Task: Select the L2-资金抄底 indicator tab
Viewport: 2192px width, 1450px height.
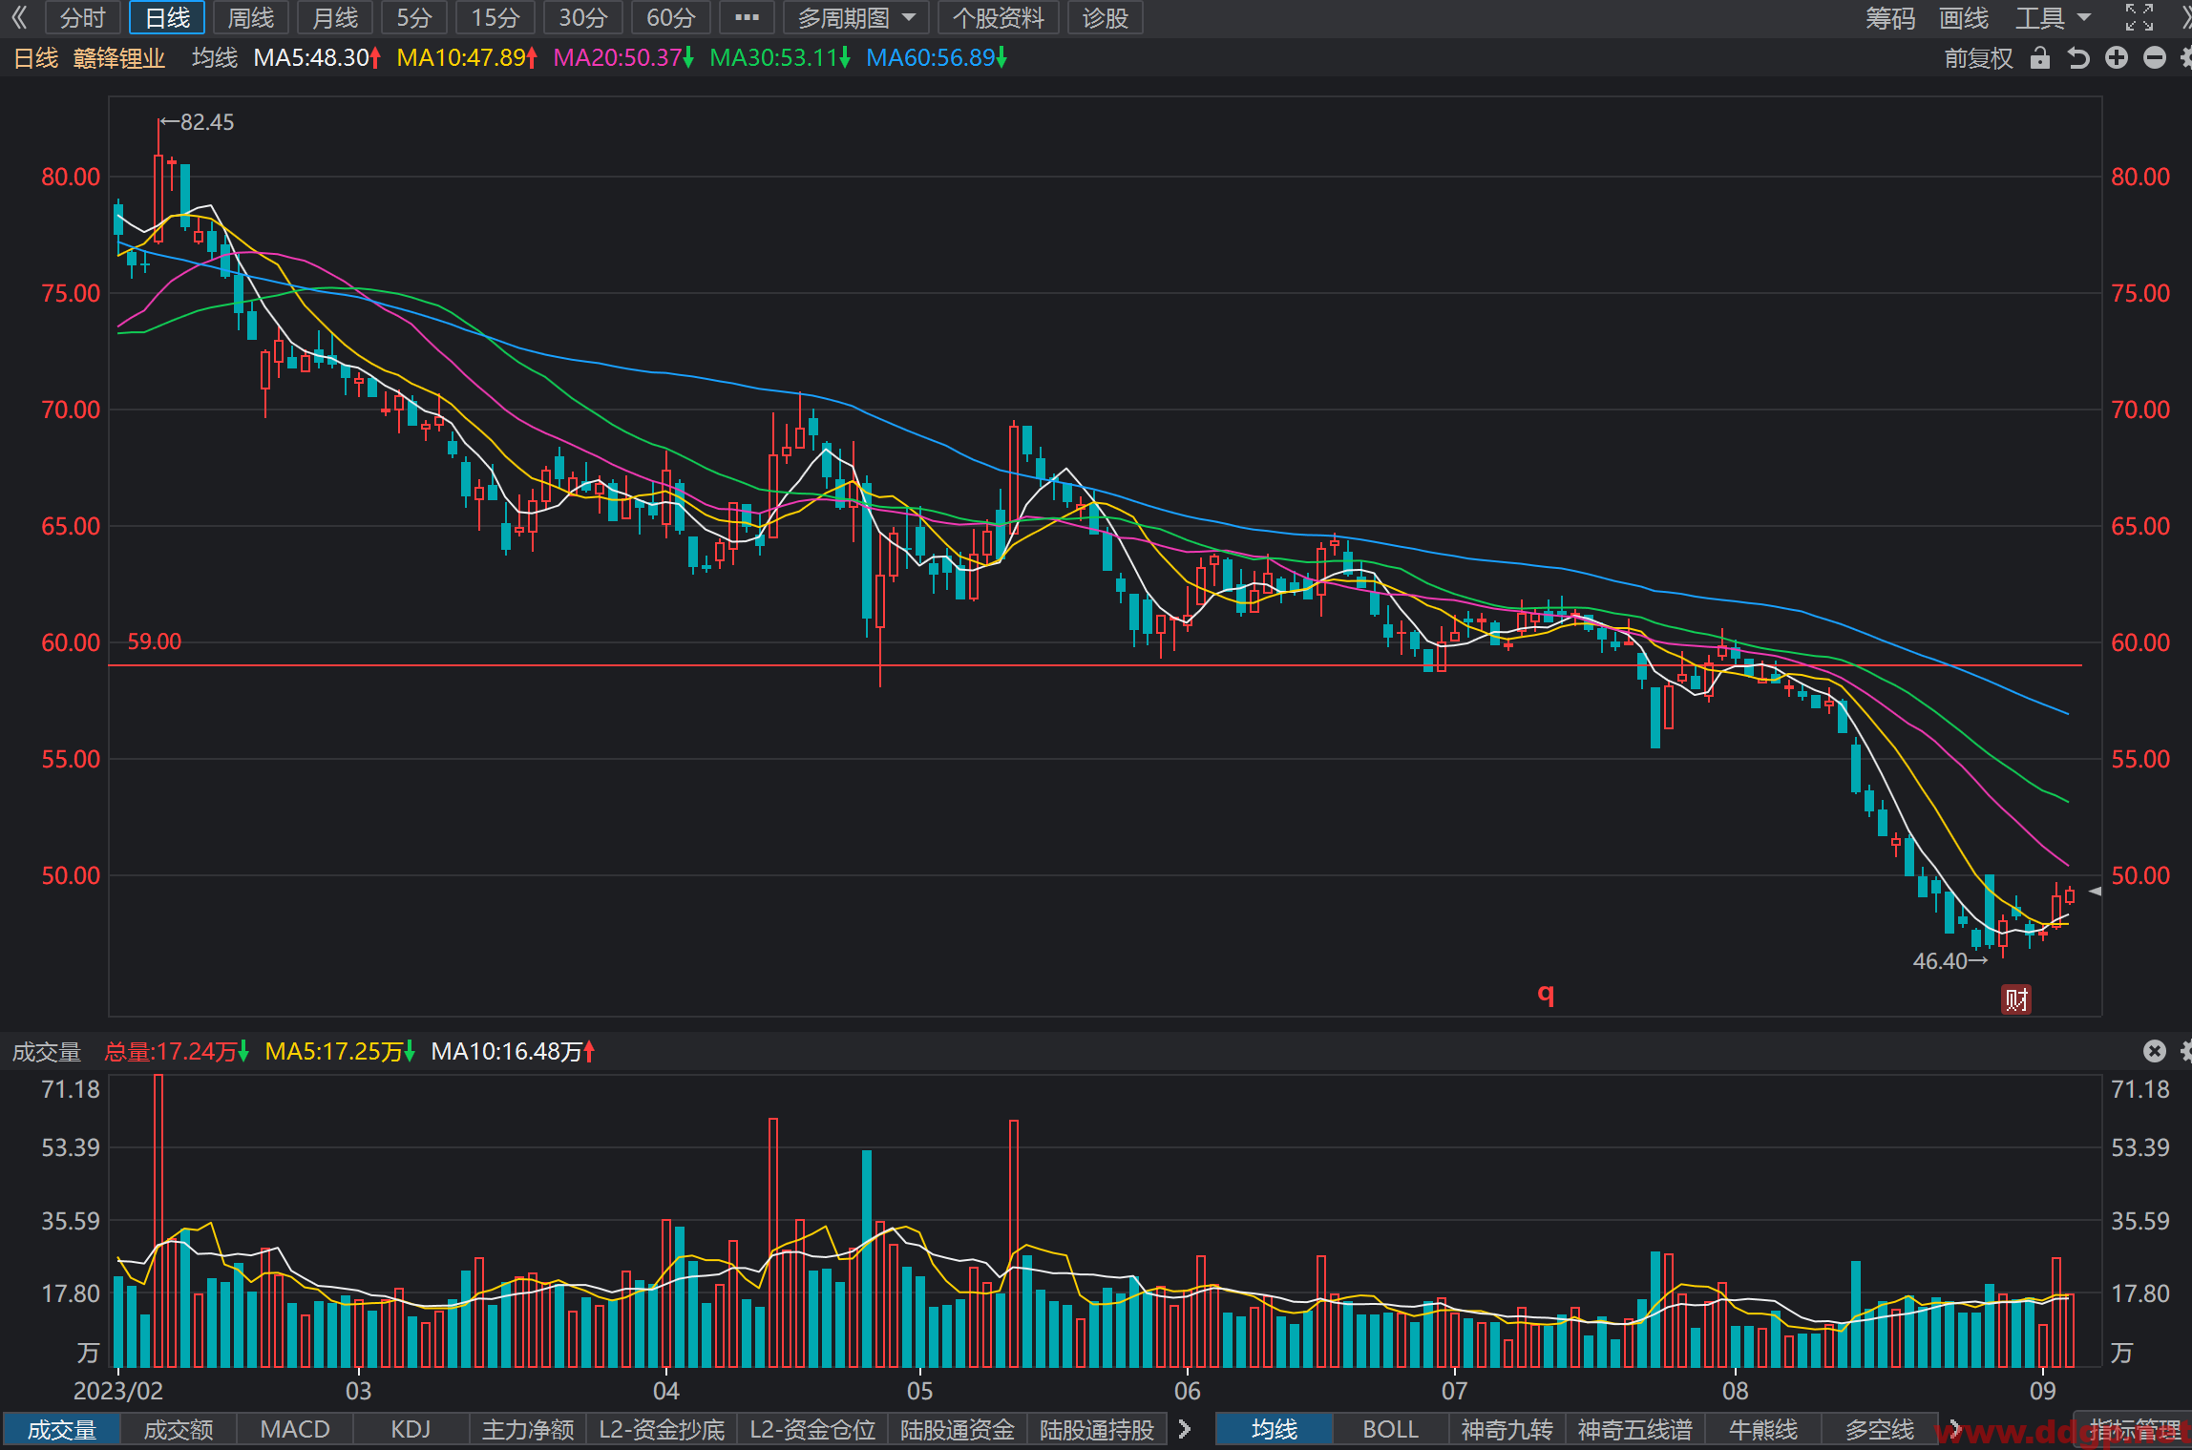Action: click(x=661, y=1430)
